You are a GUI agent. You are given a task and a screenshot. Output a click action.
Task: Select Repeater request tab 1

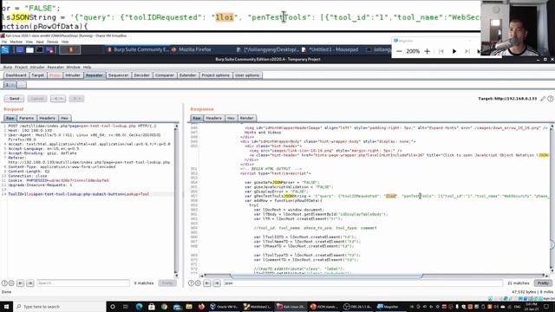tap(10, 85)
